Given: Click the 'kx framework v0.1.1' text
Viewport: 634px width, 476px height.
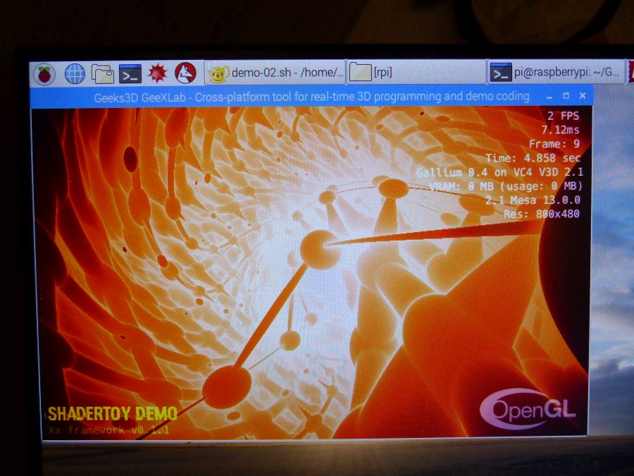Looking at the screenshot, I should [x=108, y=429].
